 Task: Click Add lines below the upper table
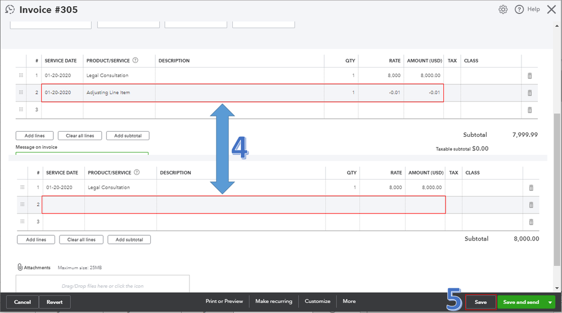[x=34, y=136]
